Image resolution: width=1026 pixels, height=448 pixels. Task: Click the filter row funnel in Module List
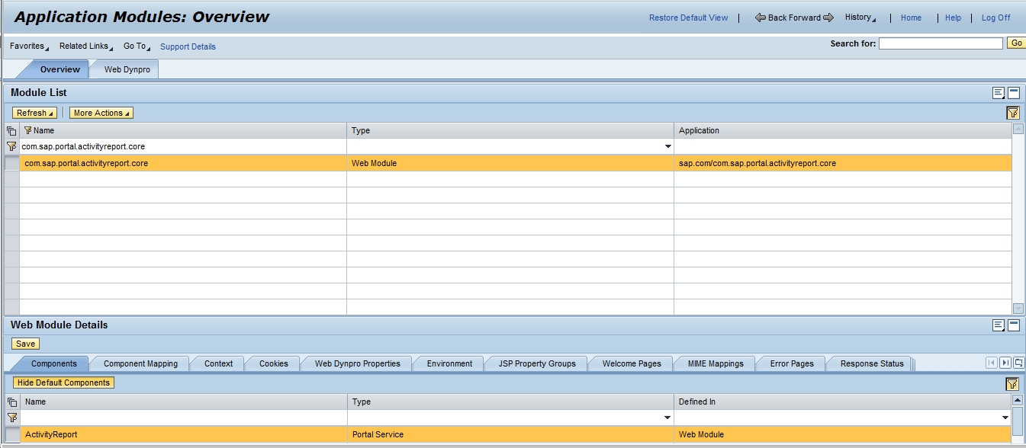tap(11, 146)
